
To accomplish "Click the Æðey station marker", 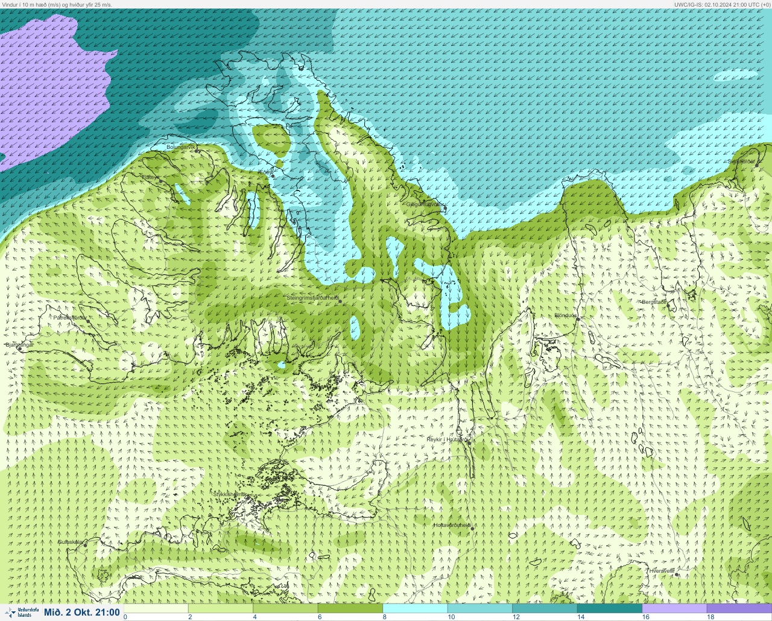I will pos(273,177).
